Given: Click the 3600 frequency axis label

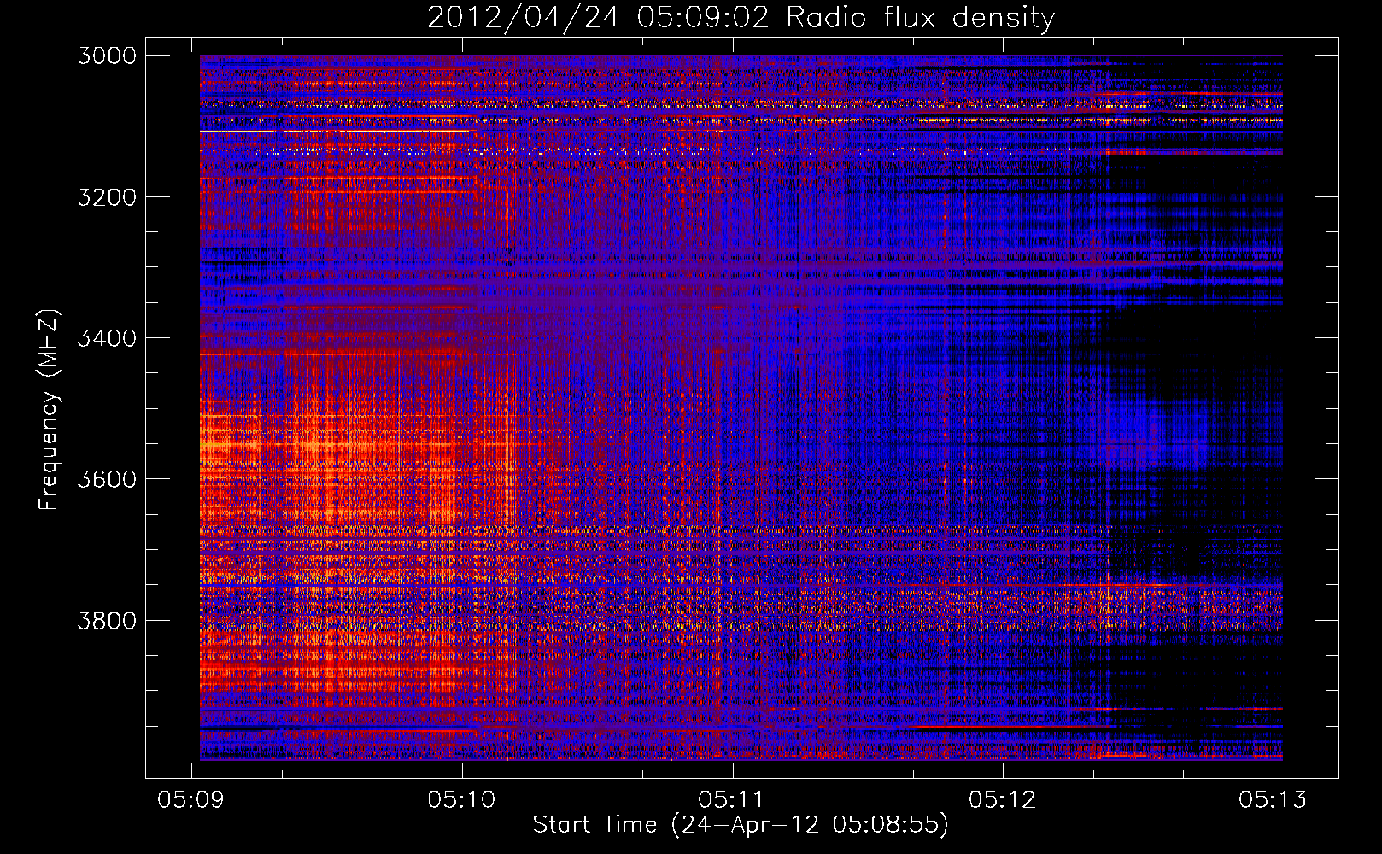Looking at the screenshot, I should click(x=107, y=479).
